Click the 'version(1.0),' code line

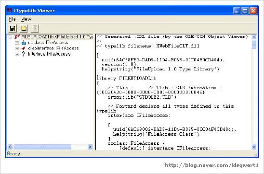tap(120, 64)
